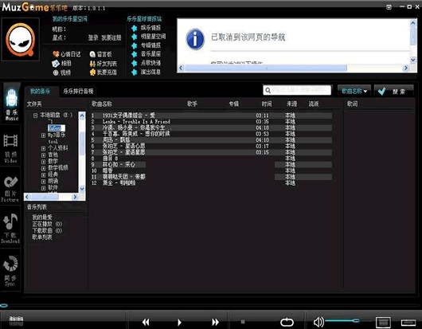Open the Picture section in sidebar
The image size is (422, 329).
[10, 189]
